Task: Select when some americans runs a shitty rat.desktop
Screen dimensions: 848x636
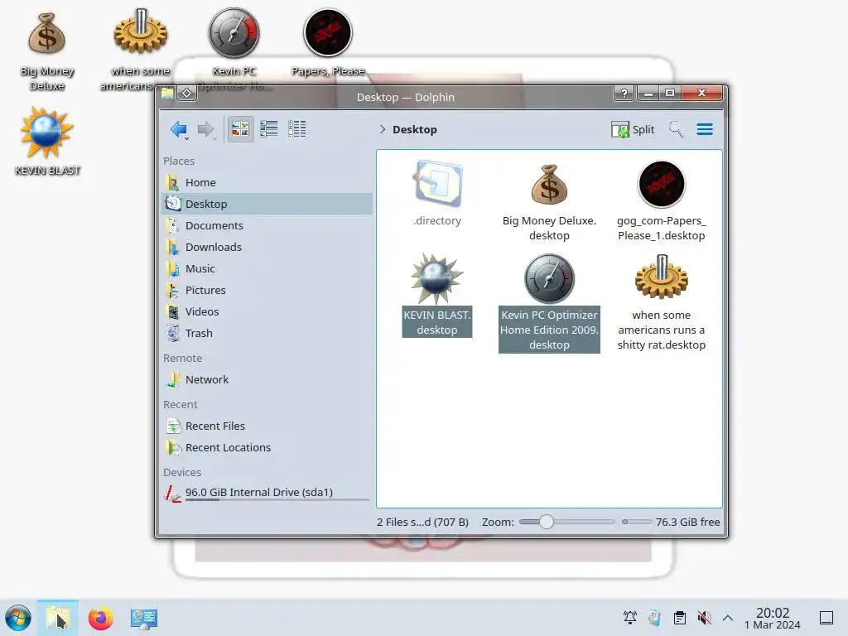Action: 661,303
